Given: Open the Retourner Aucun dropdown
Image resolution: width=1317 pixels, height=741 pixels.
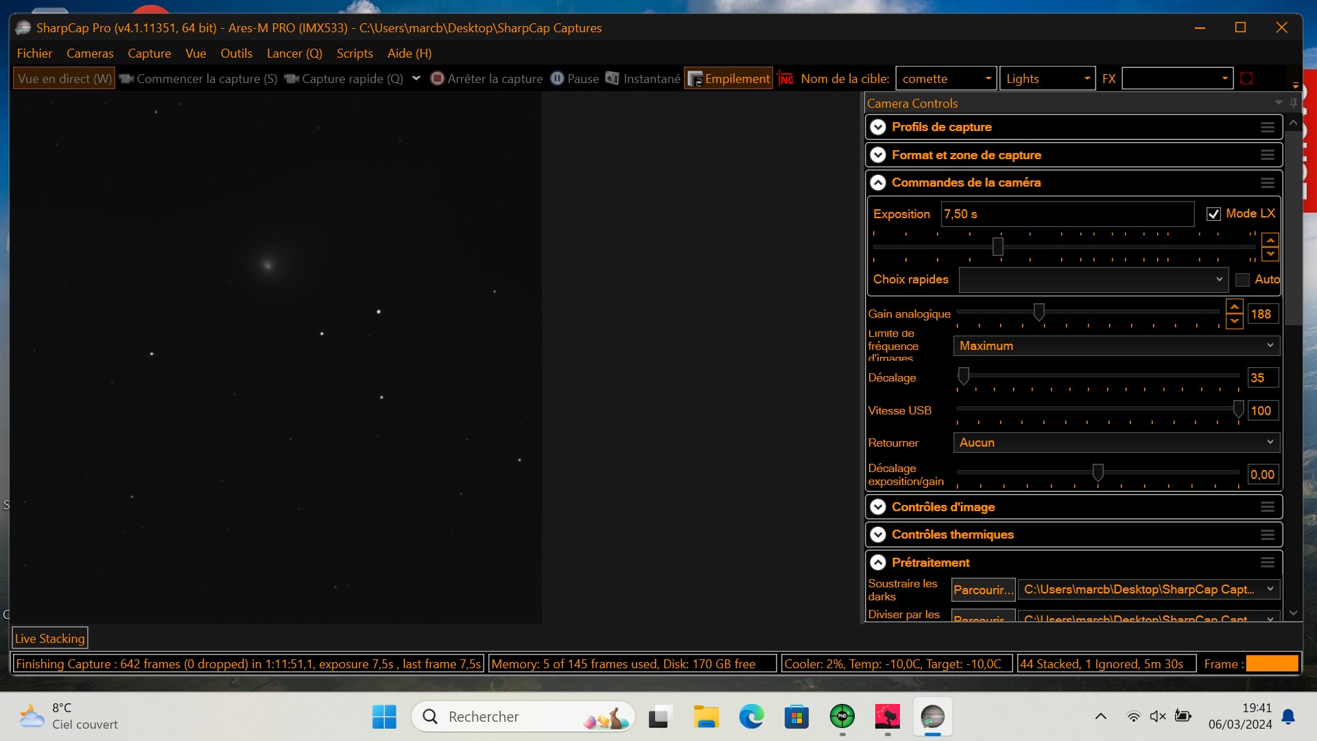Looking at the screenshot, I should tap(1116, 443).
